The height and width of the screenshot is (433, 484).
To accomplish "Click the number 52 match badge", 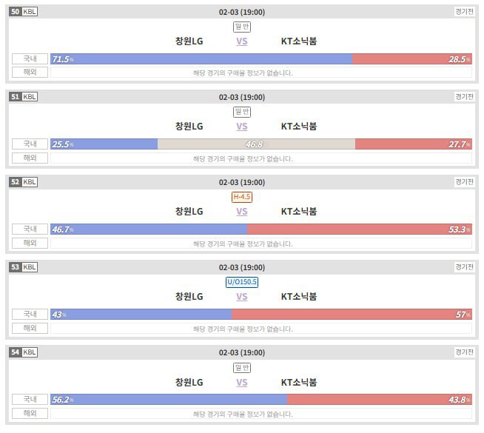I will [x=15, y=182].
